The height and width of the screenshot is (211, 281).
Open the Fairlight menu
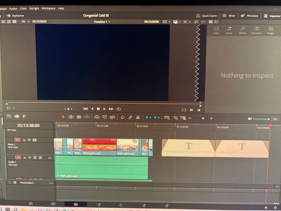point(34,8)
